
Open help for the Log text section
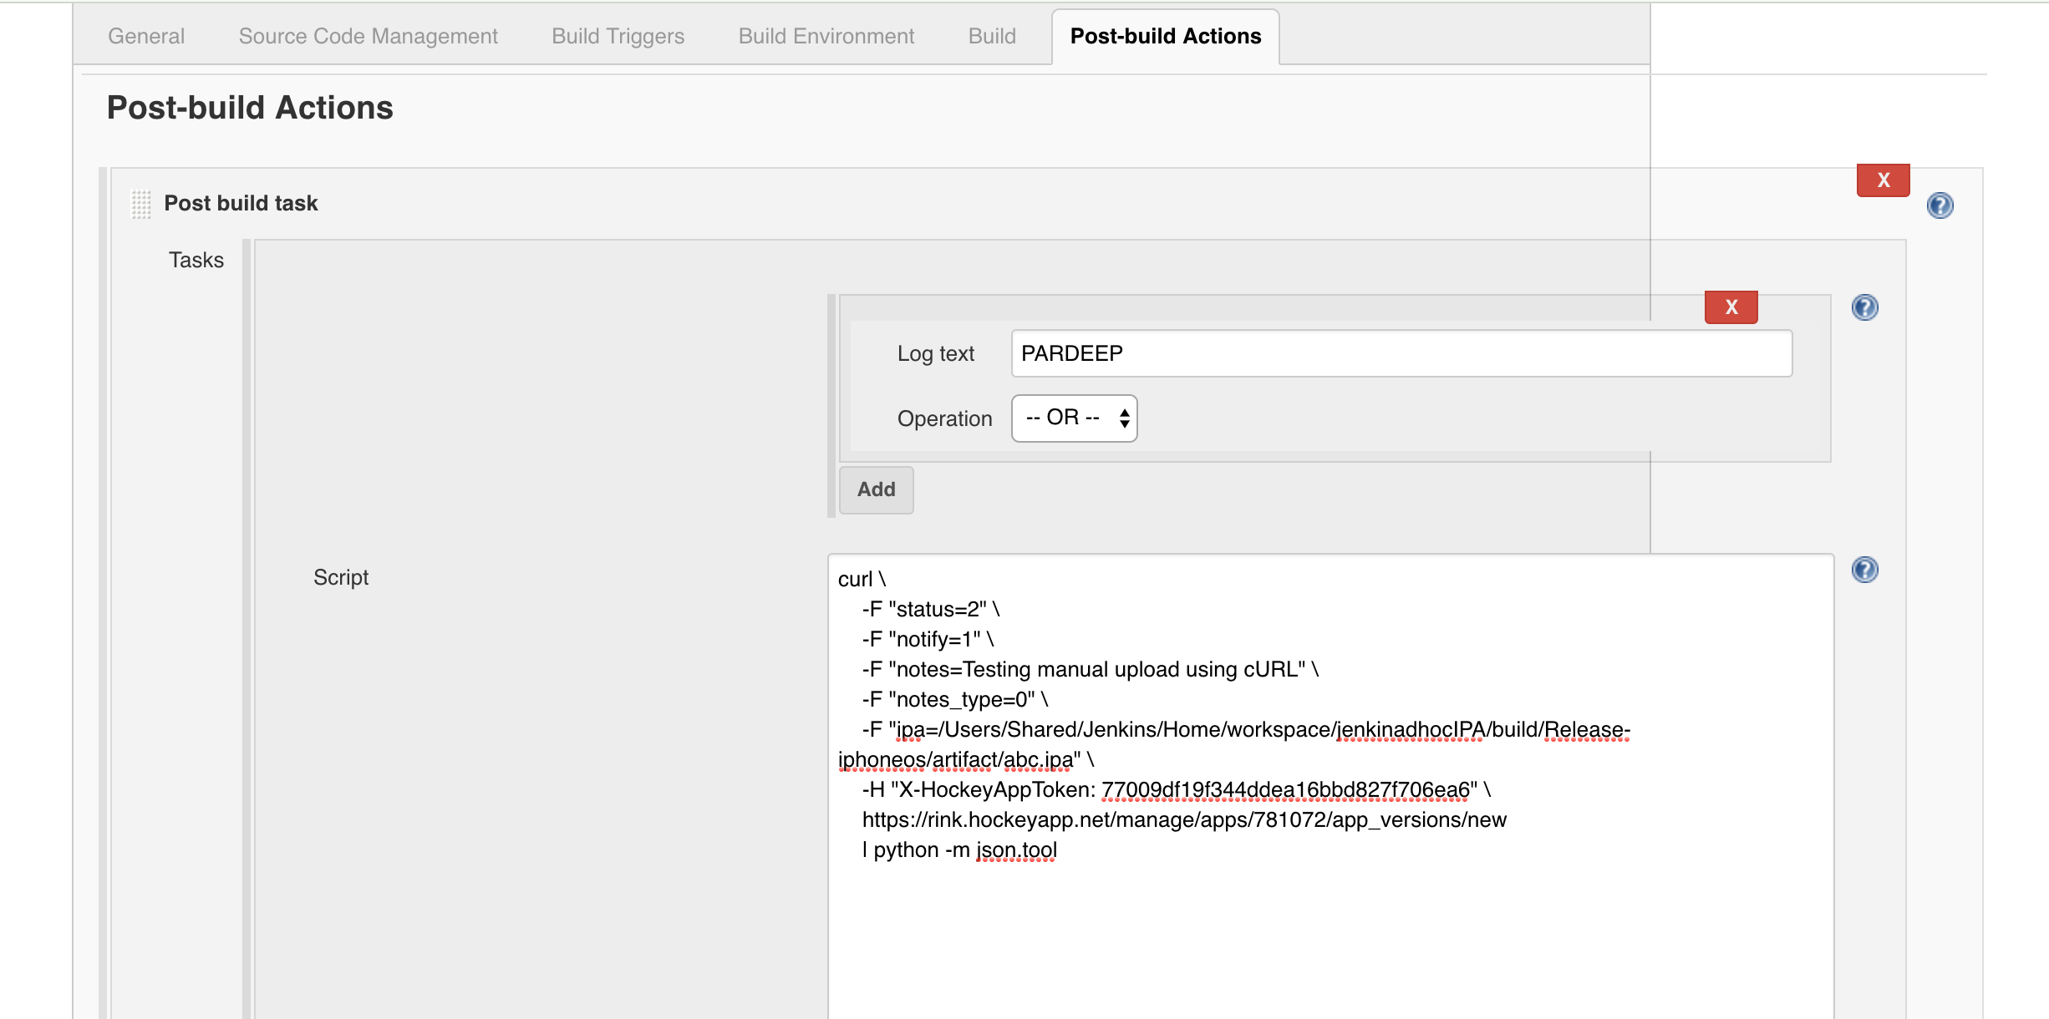tap(1864, 307)
